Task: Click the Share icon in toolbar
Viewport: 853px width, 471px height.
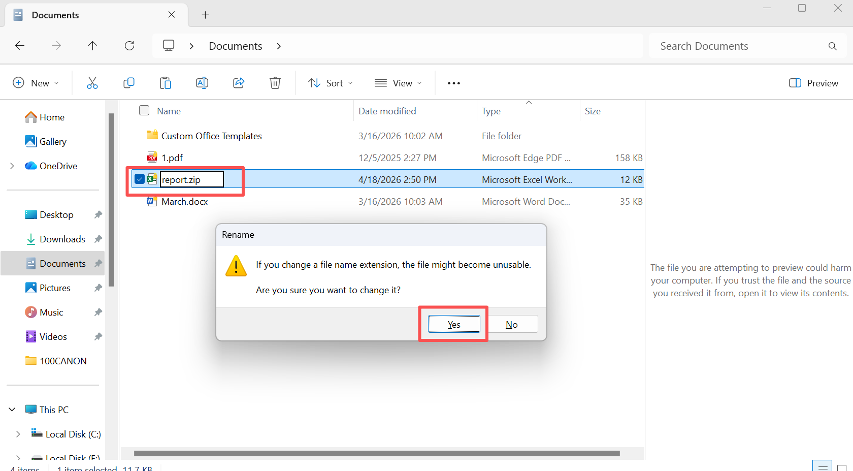Action: [x=239, y=83]
